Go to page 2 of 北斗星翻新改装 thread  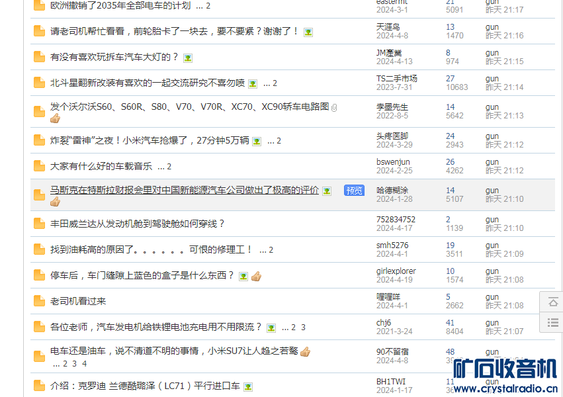(275, 83)
